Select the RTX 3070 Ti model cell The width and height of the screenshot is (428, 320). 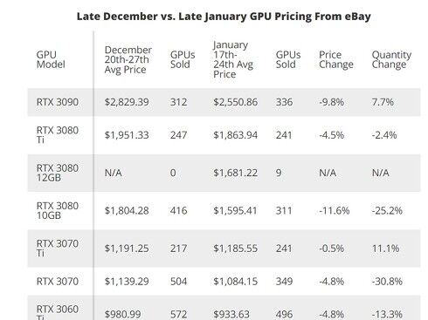[x=58, y=249]
